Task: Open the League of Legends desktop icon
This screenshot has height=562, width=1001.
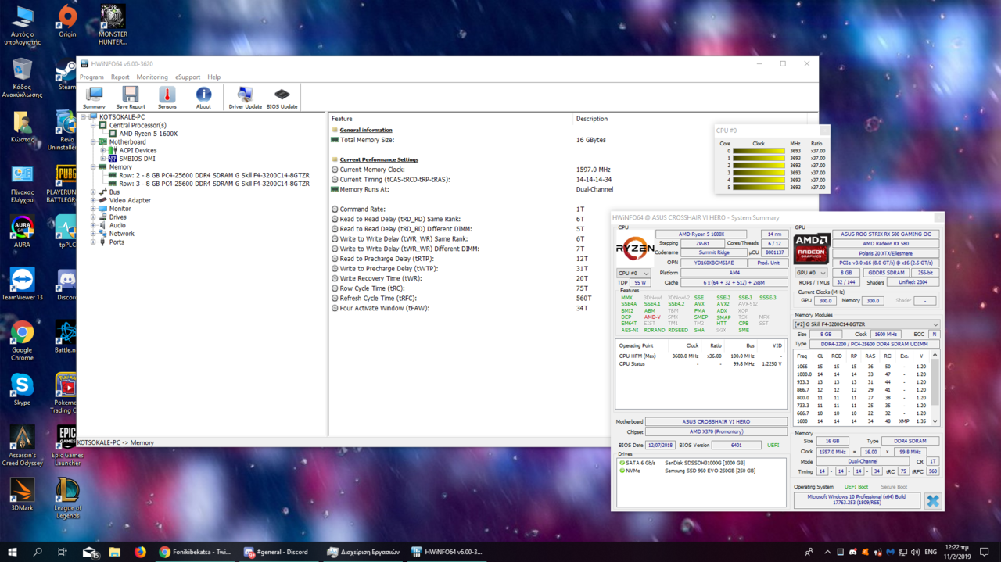Action: click(67, 498)
